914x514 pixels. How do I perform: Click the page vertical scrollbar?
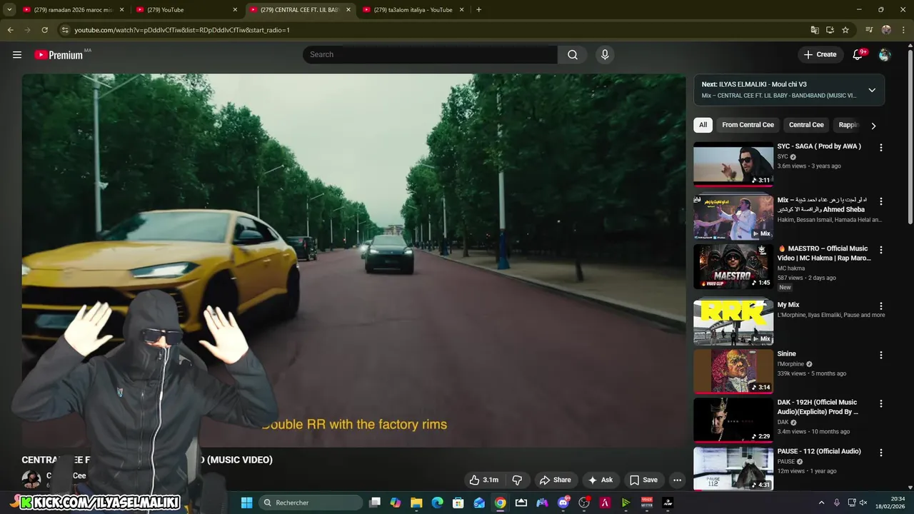(910, 136)
